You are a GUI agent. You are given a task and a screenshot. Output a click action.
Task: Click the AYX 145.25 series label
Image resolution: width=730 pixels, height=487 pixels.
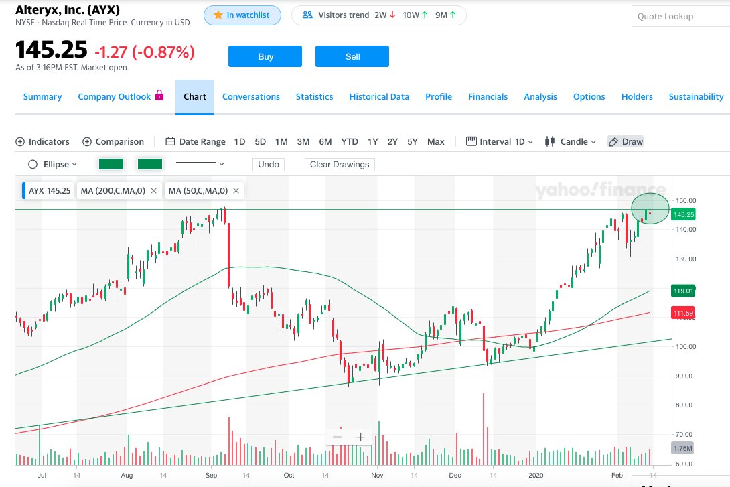pyautogui.click(x=50, y=190)
